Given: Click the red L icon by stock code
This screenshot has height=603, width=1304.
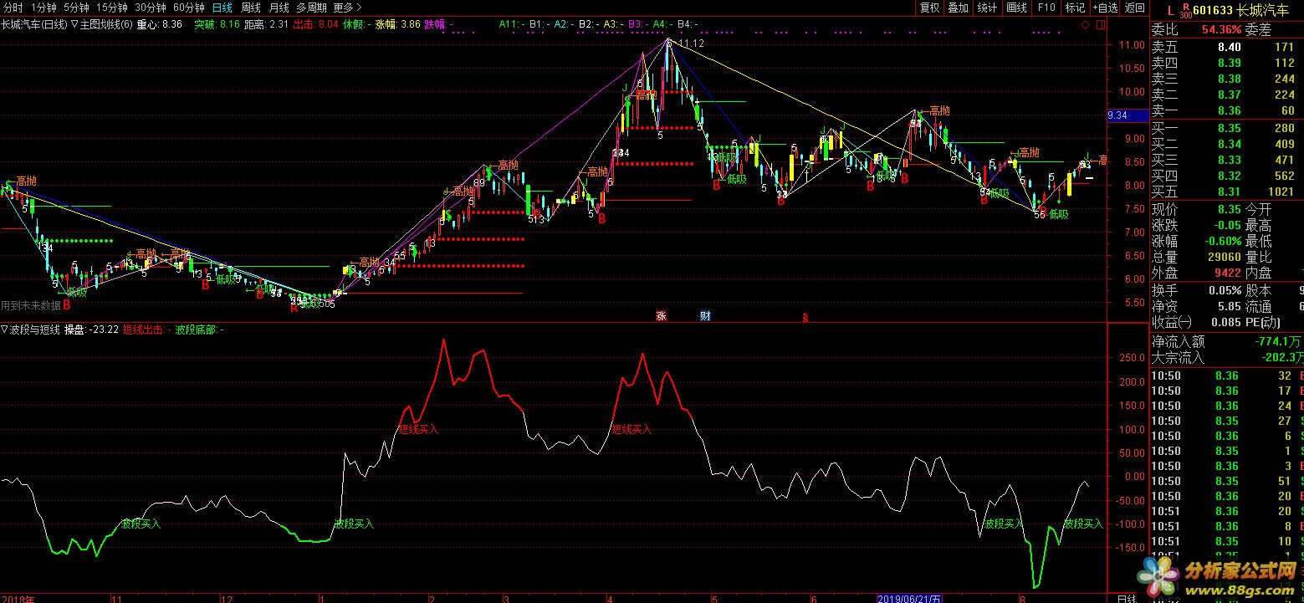Looking at the screenshot, I should tap(1170, 10).
